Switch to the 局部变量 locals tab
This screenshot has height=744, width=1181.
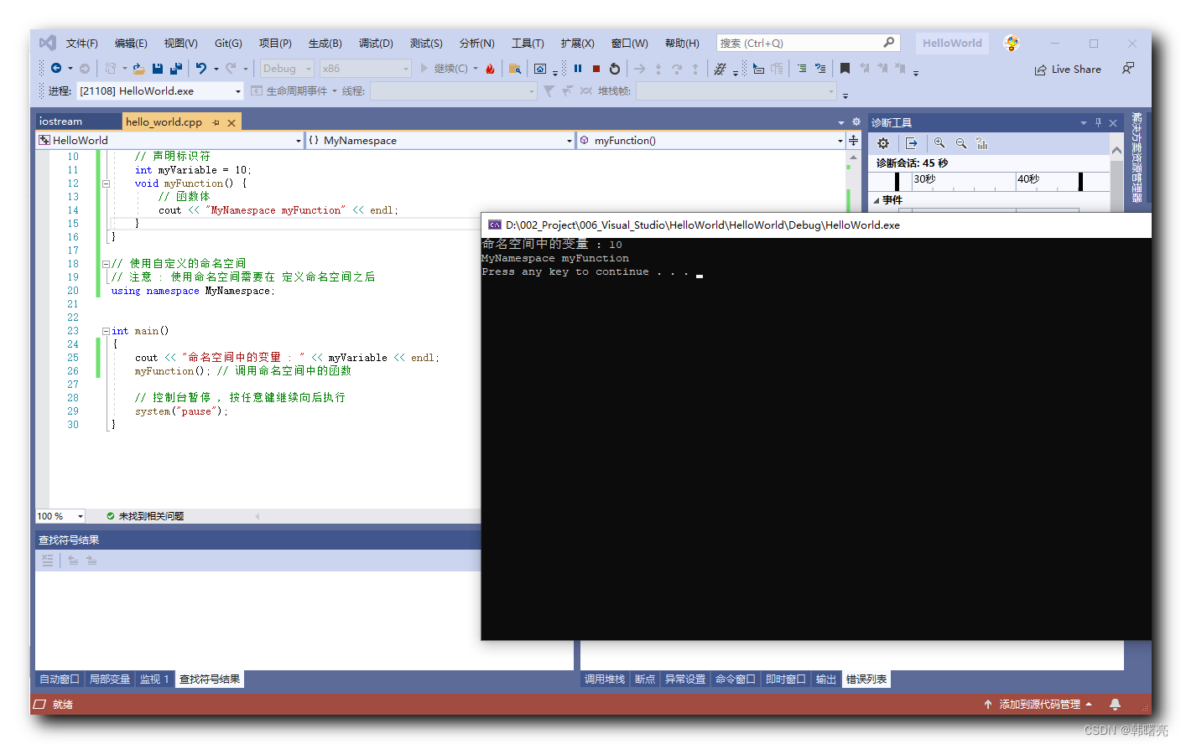point(110,679)
